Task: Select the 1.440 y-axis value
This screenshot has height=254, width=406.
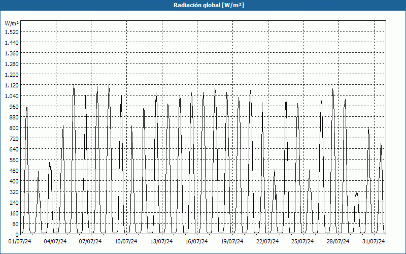Action: (12, 43)
